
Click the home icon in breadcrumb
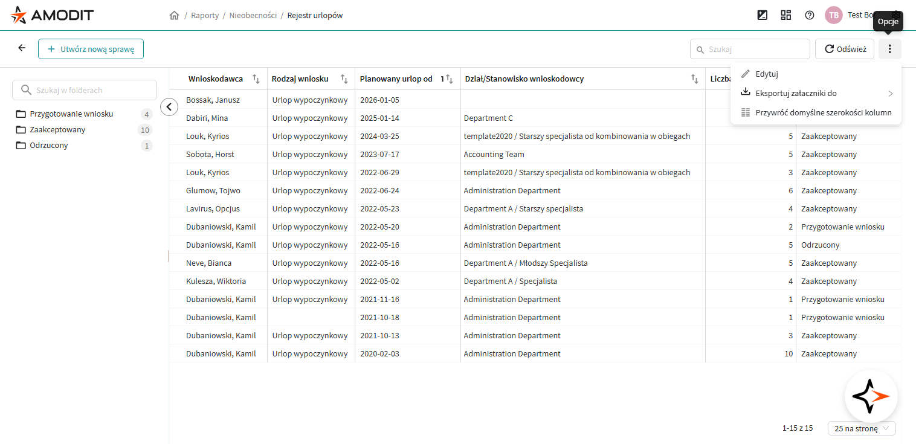175,15
